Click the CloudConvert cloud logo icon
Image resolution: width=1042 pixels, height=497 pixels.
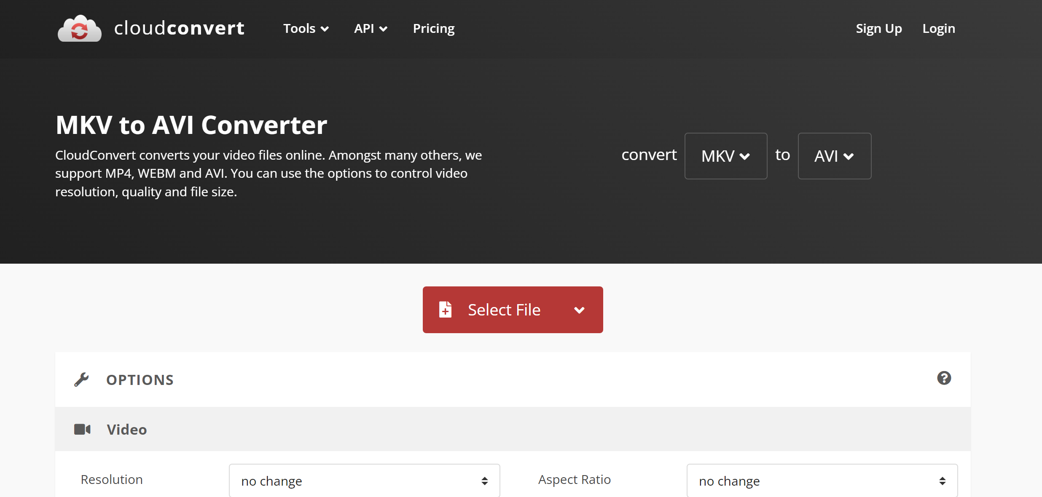tap(79, 28)
